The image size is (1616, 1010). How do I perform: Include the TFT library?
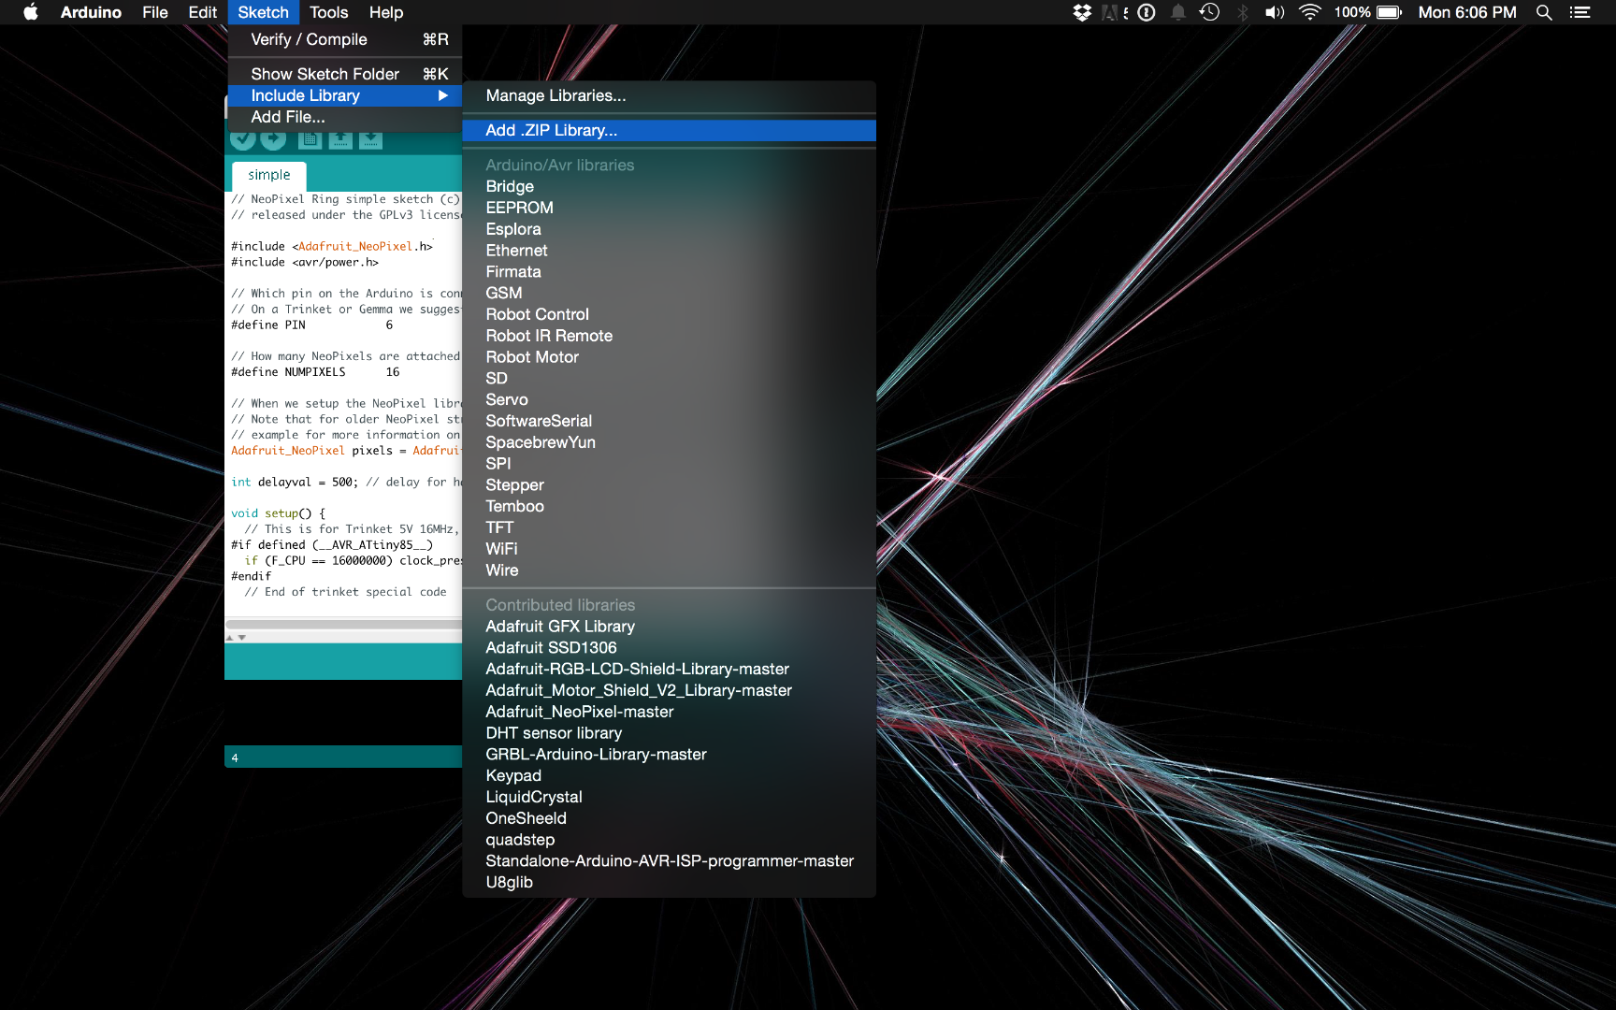point(669,527)
